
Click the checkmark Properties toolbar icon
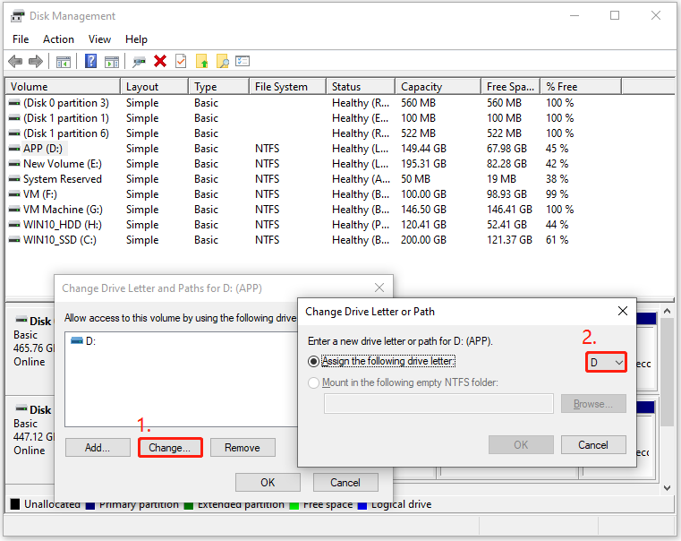pos(181,61)
